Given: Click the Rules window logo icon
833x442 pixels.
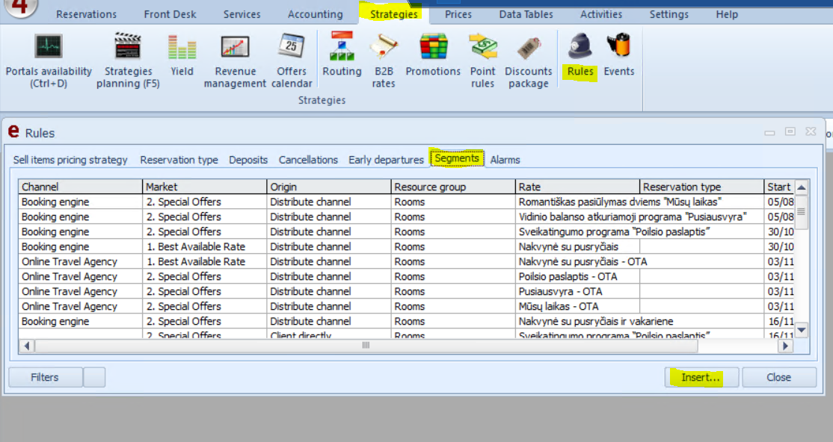Looking at the screenshot, I should [13, 131].
